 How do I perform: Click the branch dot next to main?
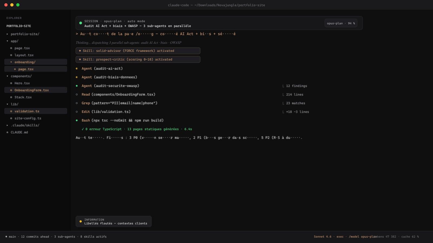(x=7, y=237)
